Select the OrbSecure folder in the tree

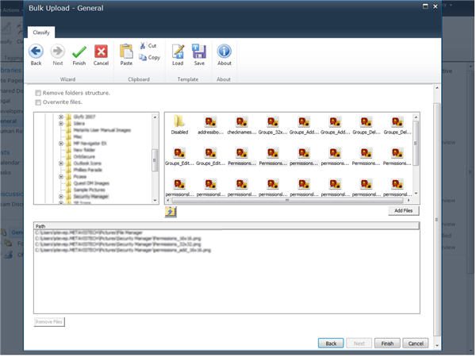coord(84,156)
